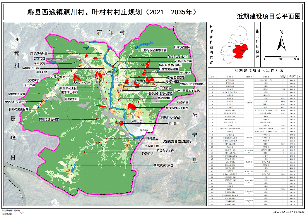The image size is (306, 216).
Task: Select the 康养旅游发展区 label
Action: (x=164, y=165)
